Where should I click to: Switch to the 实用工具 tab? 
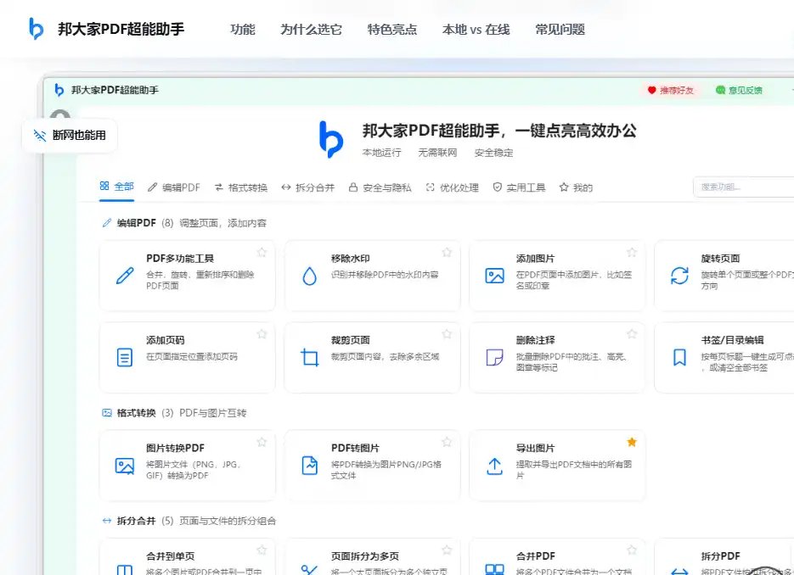(x=519, y=187)
